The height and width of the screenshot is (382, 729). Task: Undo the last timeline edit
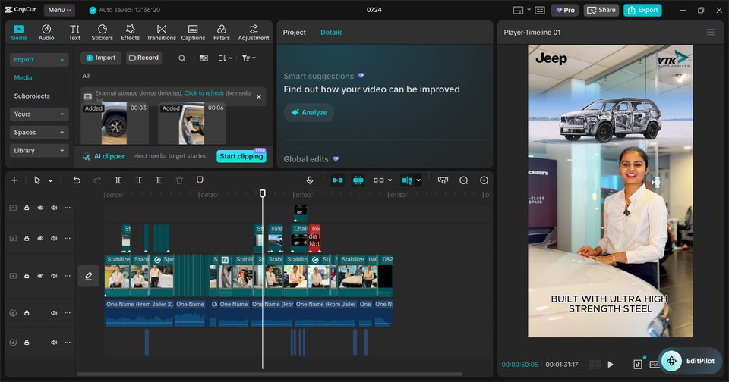(77, 180)
